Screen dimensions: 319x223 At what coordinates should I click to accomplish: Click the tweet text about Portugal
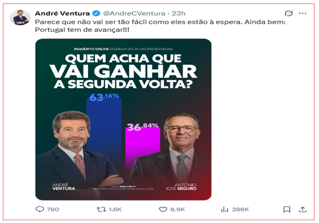(x=160, y=26)
